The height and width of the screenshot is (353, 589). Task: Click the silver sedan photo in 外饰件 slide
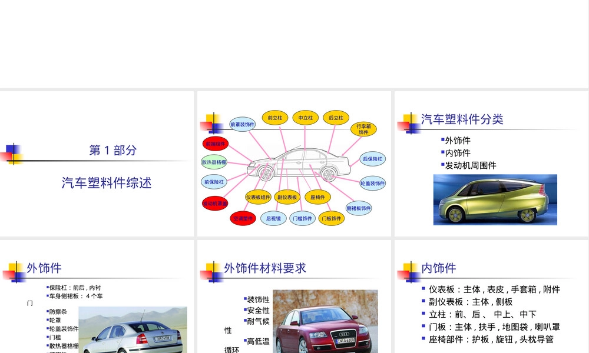(x=133, y=329)
